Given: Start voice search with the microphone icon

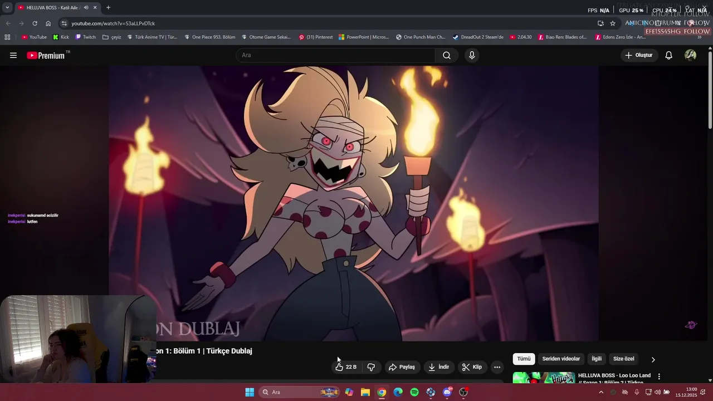Looking at the screenshot, I should point(472,55).
